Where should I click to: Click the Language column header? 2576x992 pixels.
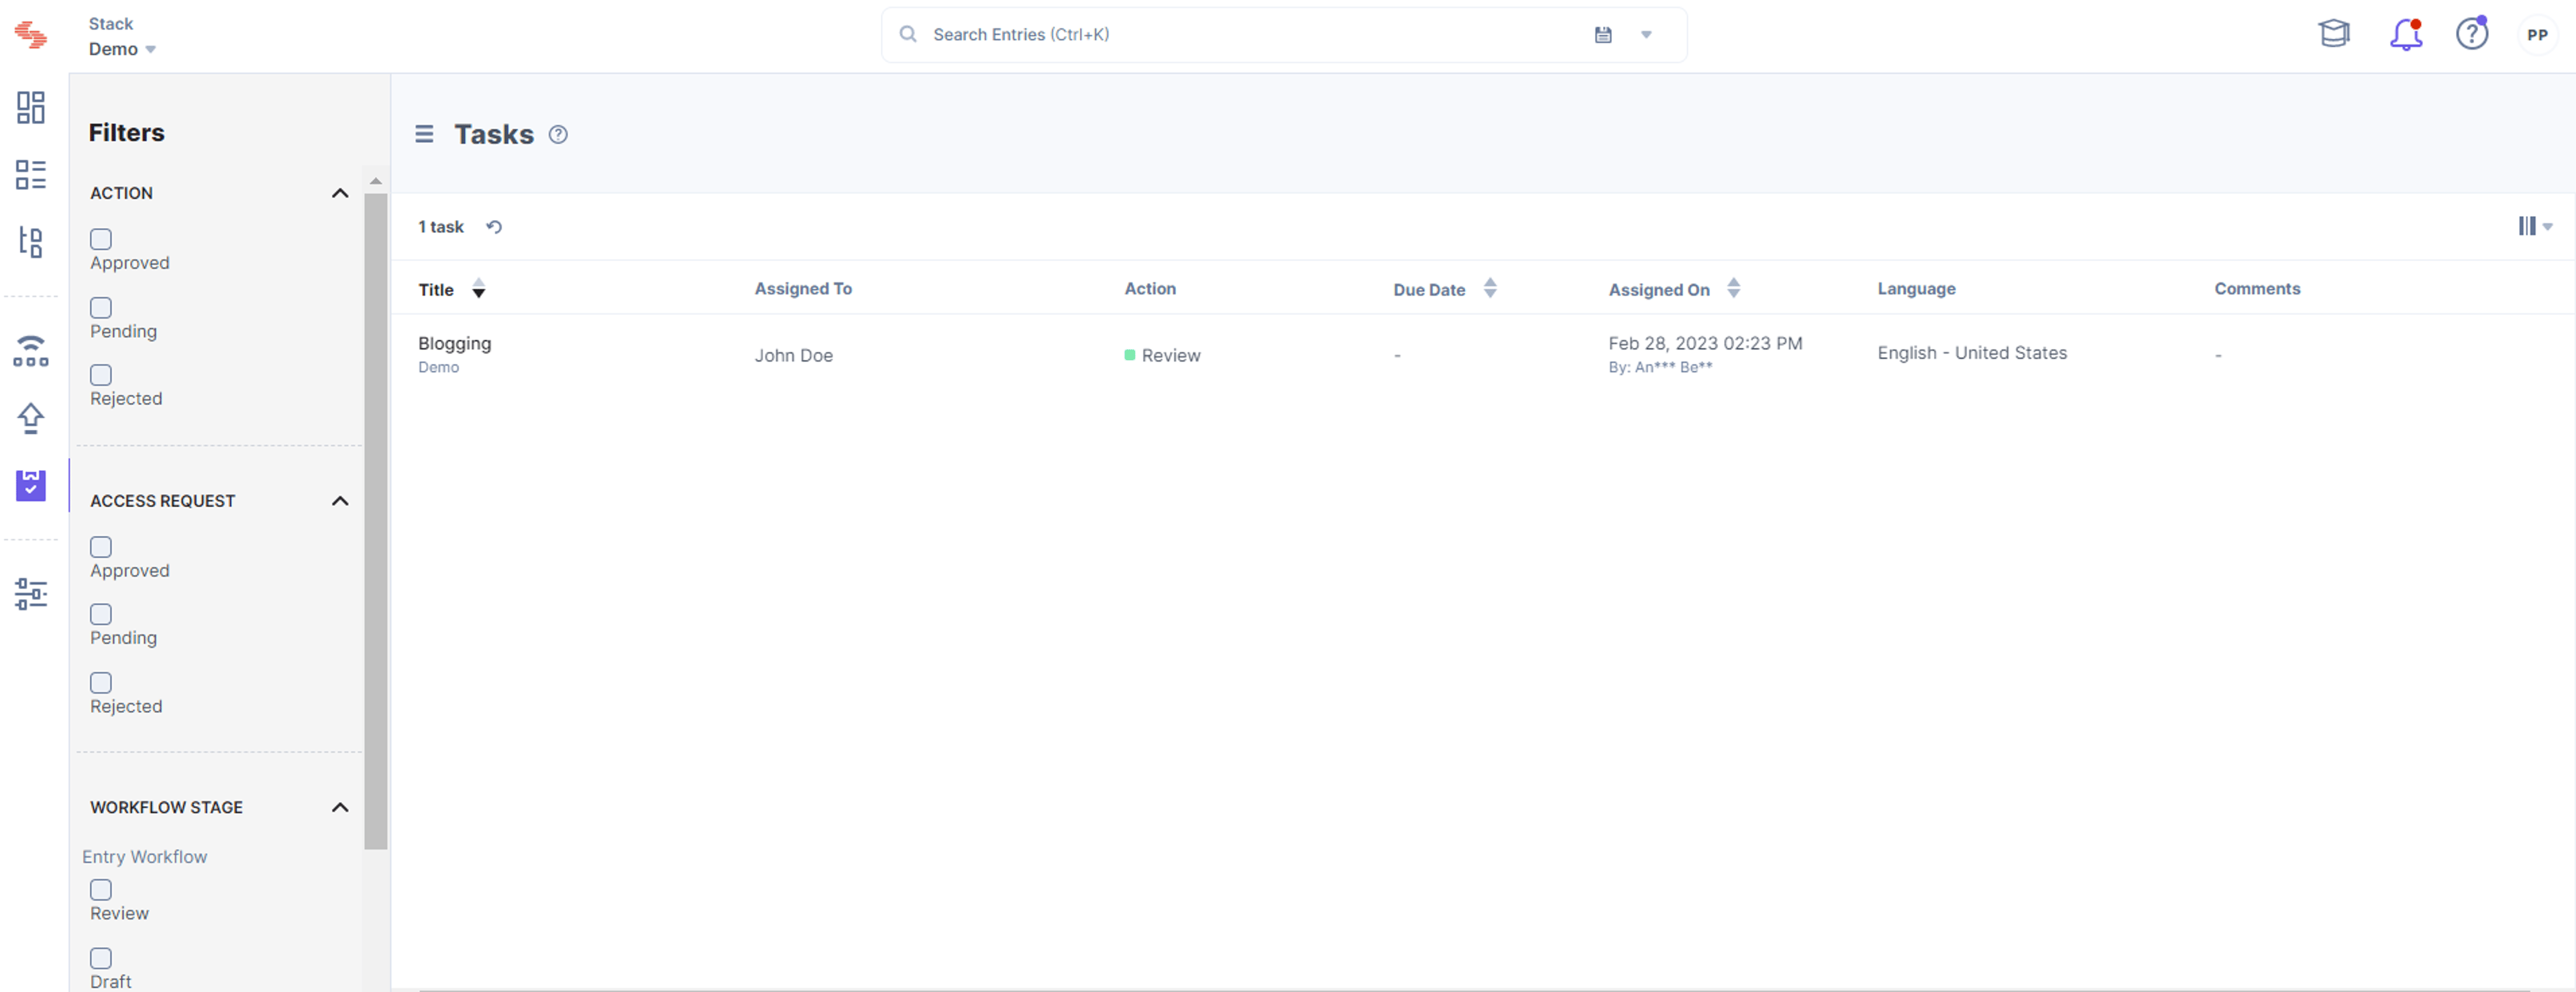pos(1916,288)
